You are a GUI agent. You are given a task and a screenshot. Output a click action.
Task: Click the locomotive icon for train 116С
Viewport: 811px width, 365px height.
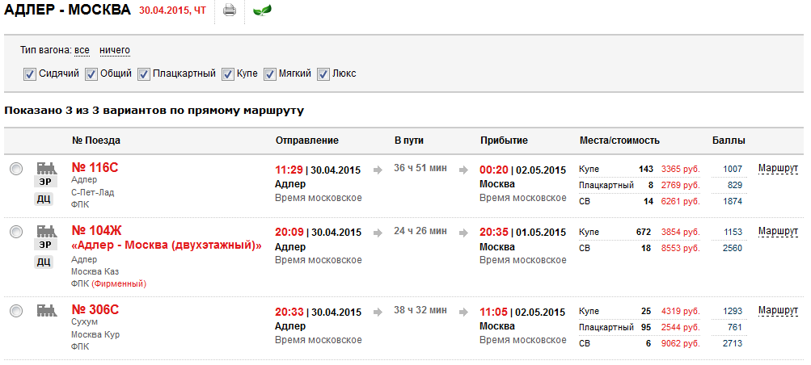pos(47,168)
